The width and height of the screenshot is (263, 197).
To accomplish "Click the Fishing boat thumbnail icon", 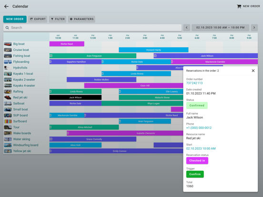I will tap(8, 56).
